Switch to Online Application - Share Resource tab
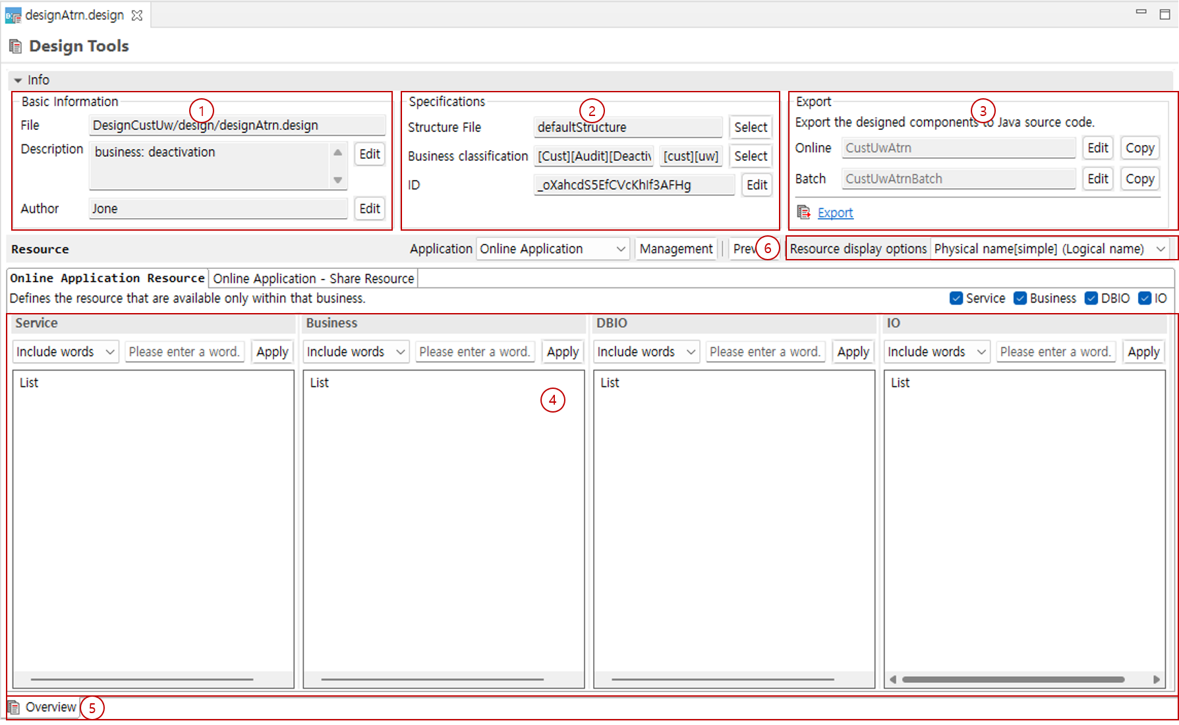Image resolution: width=1179 pixels, height=725 pixels. pos(312,278)
